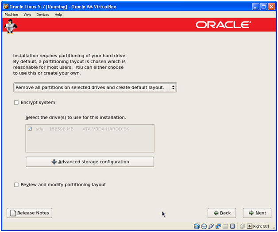Viewport: 278px width, 232px height.
Task: Enable the Encrypt system checkbox
Action: (x=16, y=102)
